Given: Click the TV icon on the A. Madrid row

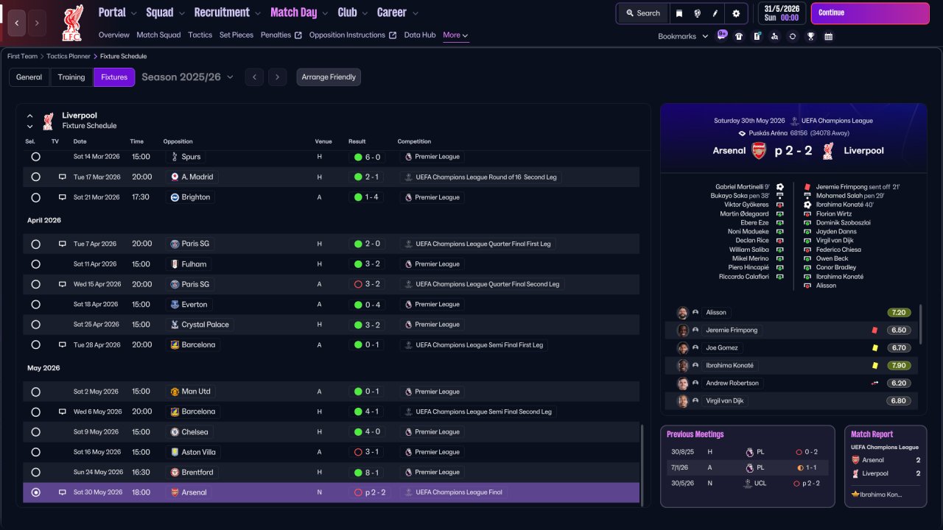Looking at the screenshot, I should pos(63,177).
